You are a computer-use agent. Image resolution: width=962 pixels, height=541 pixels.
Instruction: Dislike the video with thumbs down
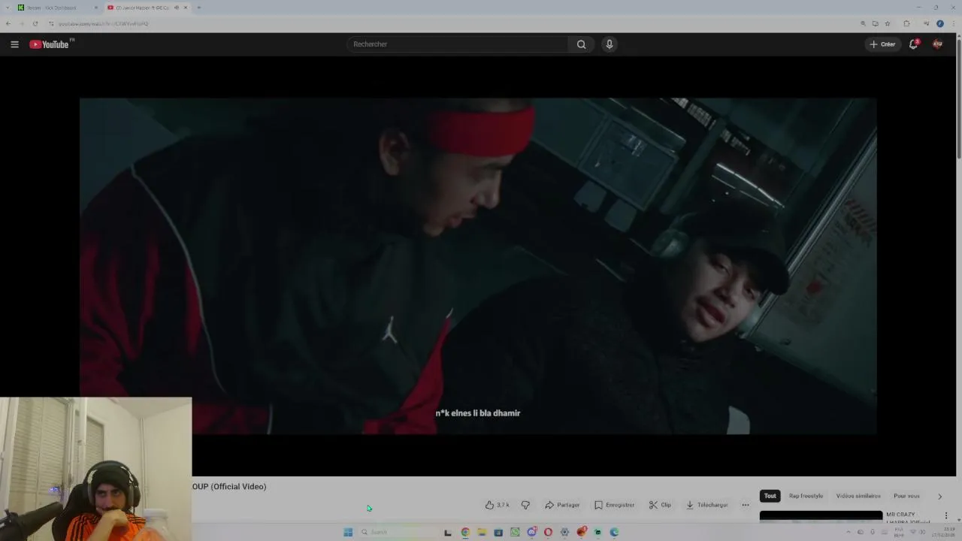[x=525, y=505]
